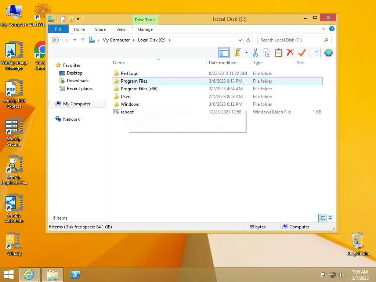Image resolution: width=376 pixels, height=282 pixels.
Task: Open the address bar history dropdown
Action: pos(240,40)
